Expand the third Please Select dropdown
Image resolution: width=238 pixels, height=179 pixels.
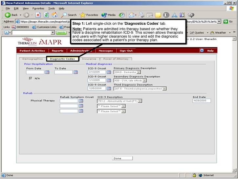click(x=123, y=111)
